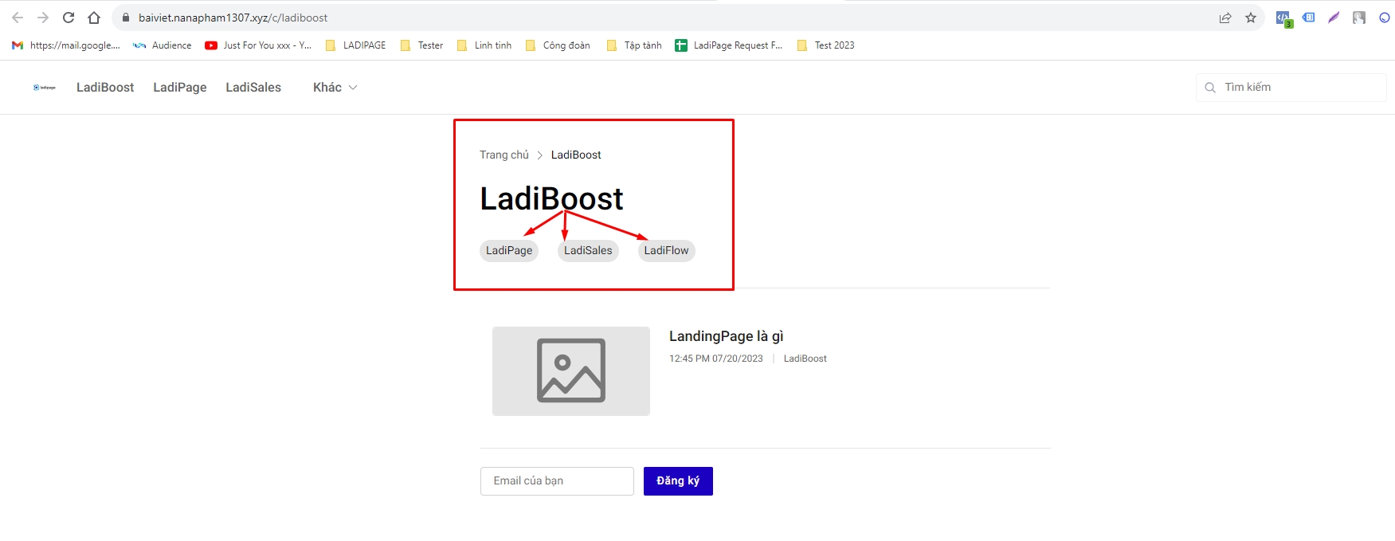Click the article placeholder thumbnail image
Image resolution: width=1395 pixels, height=541 pixels.
pyautogui.click(x=570, y=371)
